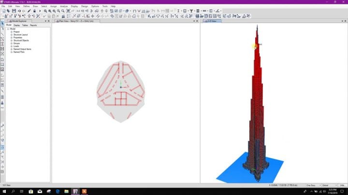This screenshot has height=195, width=348.
Task: Collapse the Model root tree node
Action: click(x=8, y=29)
